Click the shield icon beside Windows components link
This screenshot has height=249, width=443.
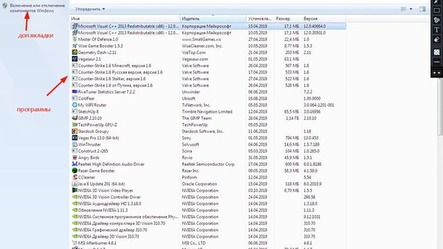(x=5, y=6)
